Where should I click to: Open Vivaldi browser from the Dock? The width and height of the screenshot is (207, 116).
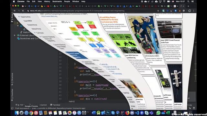tap(36, 113)
